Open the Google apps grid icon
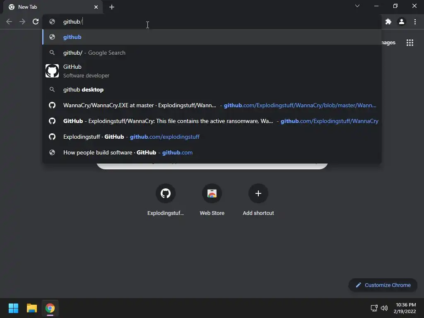The width and height of the screenshot is (424, 318). (x=410, y=43)
